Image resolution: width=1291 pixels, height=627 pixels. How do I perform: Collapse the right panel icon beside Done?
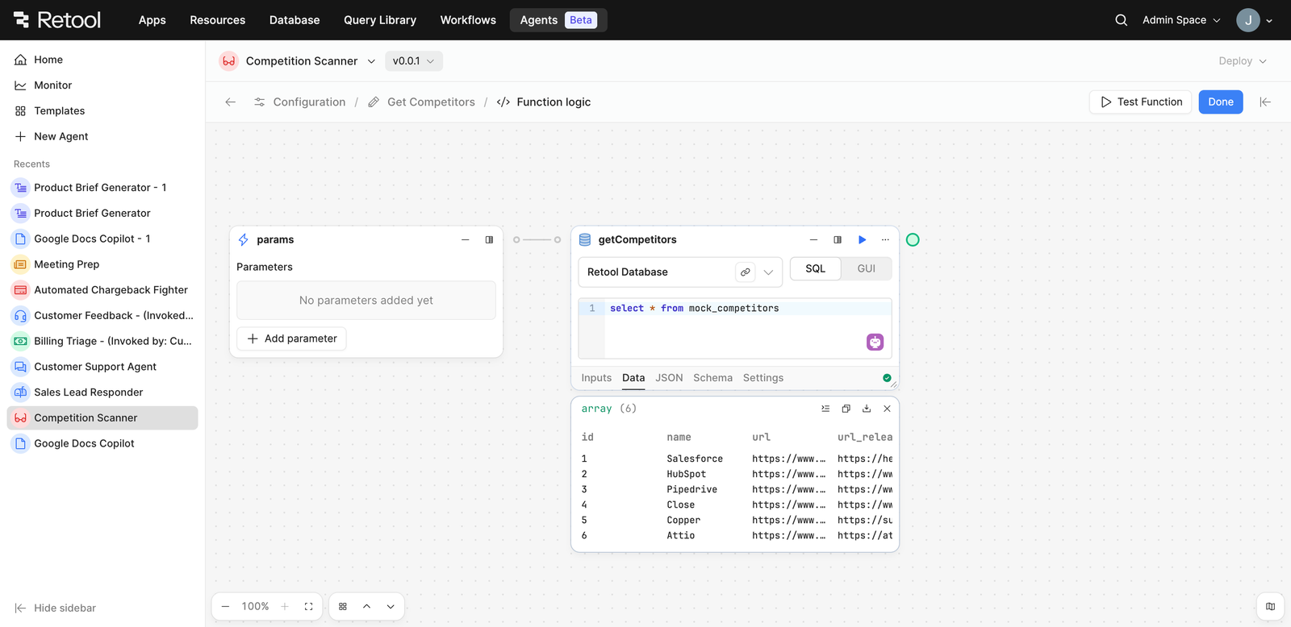click(1265, 102)
